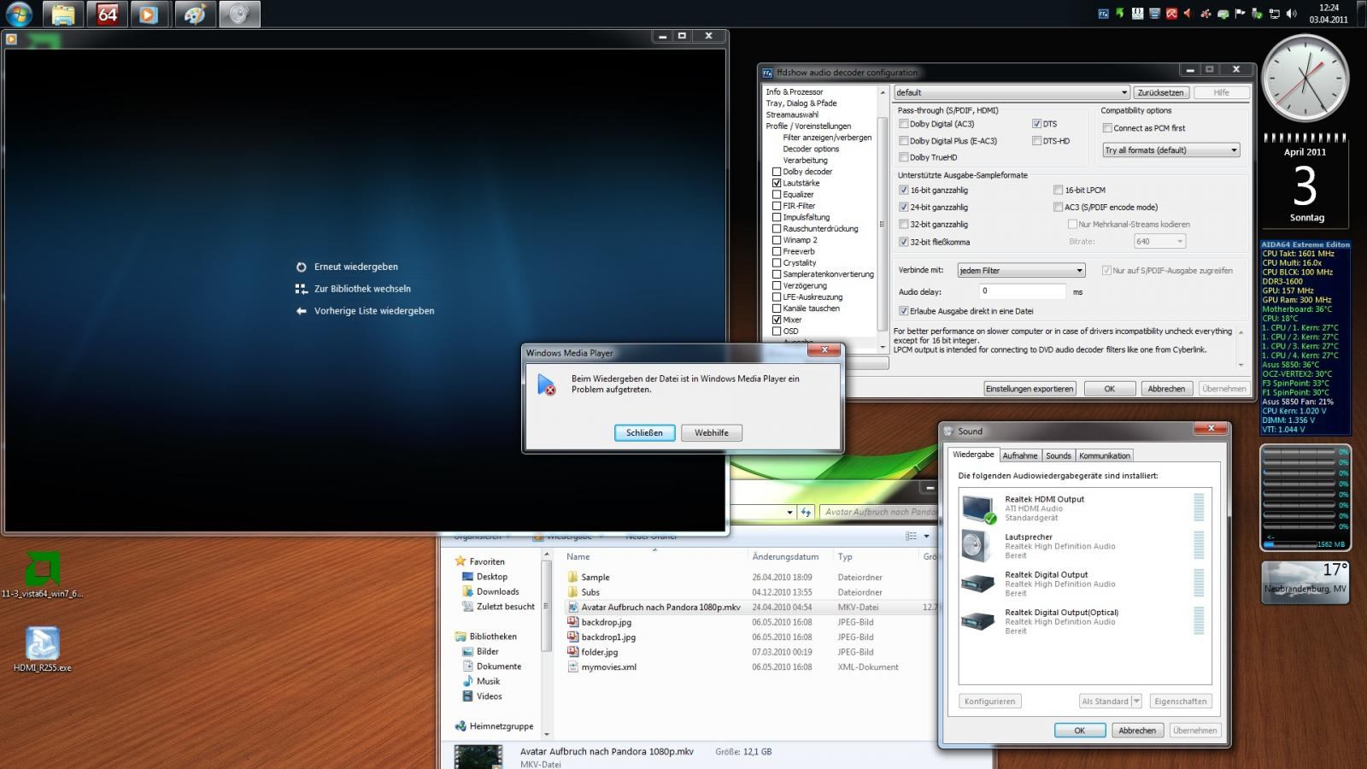
Task: Open the 11-3_vista64_win7 AMD desktop icon
Action: click(42, 573)
